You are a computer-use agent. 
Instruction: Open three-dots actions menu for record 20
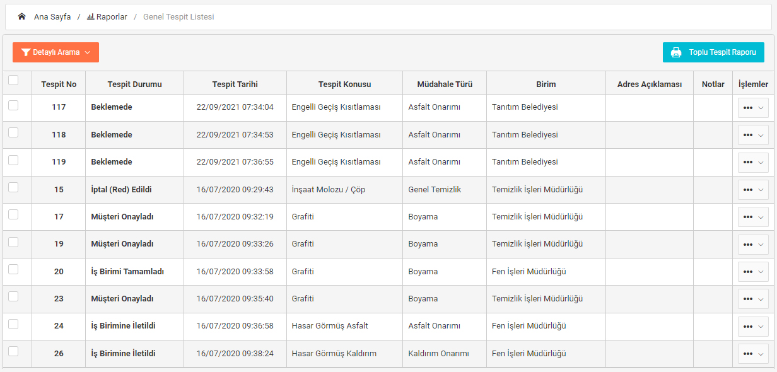click(x=748, y=272)
